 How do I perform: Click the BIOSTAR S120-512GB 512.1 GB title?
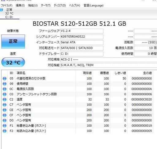79,24
